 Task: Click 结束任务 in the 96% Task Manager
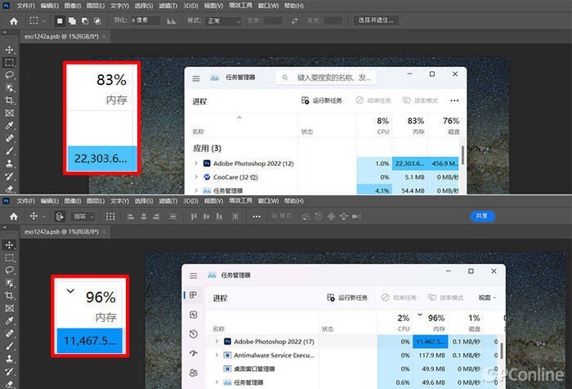click(399, 297)
